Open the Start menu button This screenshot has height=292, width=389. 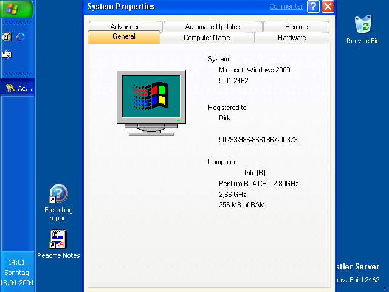pos(16,9)
